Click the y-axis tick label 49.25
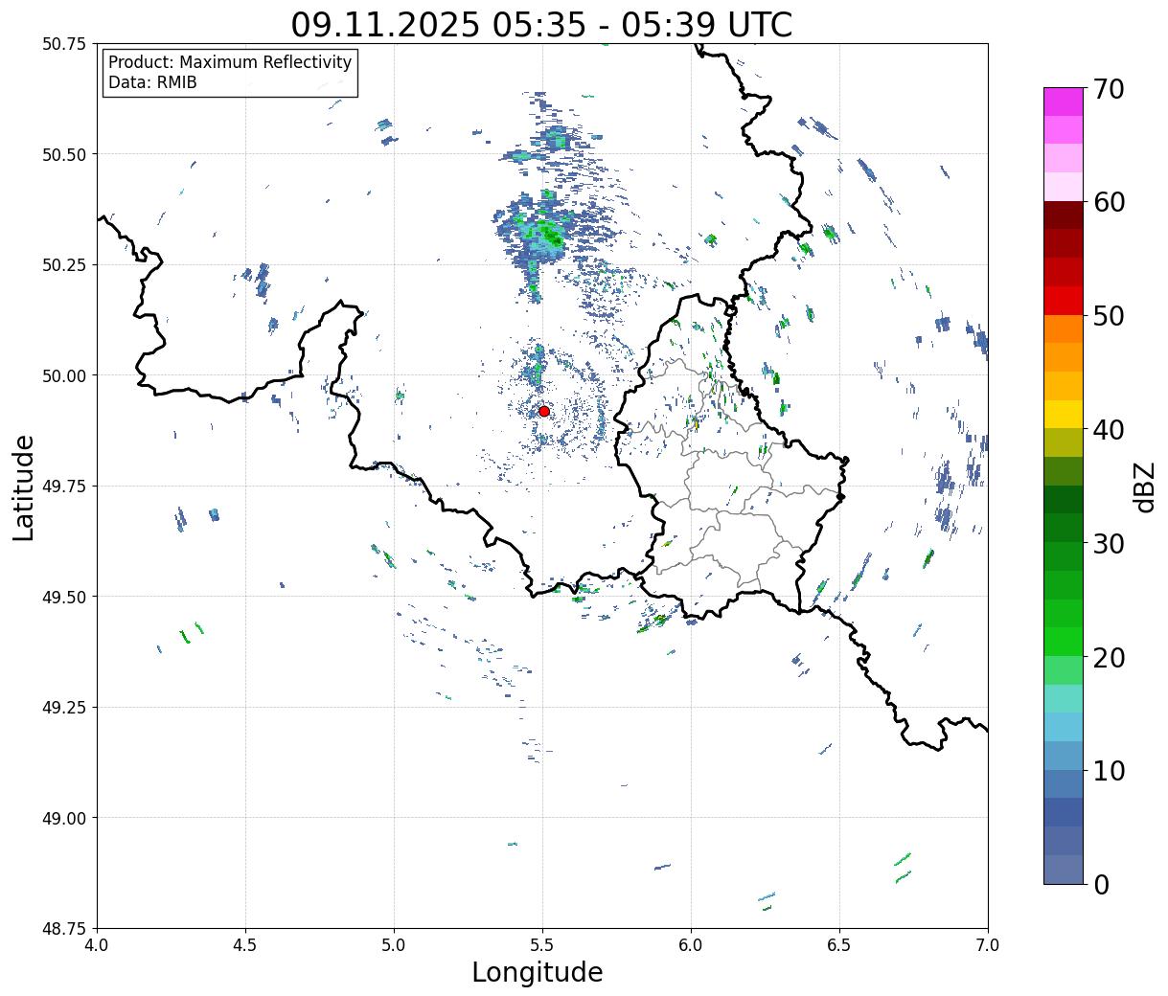This screenshot has width=1168, height=996. point(64,708)
